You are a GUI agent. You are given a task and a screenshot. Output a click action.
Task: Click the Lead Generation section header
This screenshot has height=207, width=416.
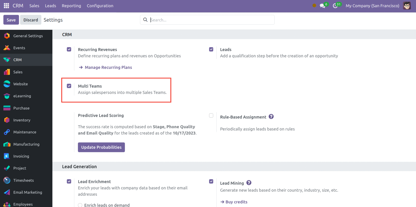coord(79,167)
